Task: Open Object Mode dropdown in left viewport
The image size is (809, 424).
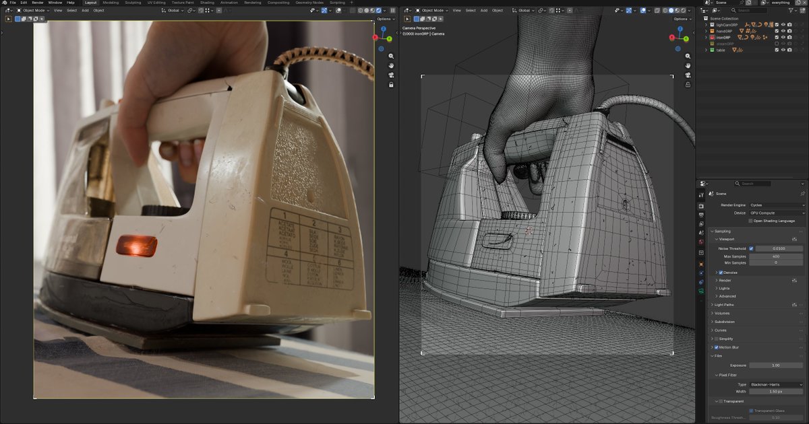Action: [34, 11]
